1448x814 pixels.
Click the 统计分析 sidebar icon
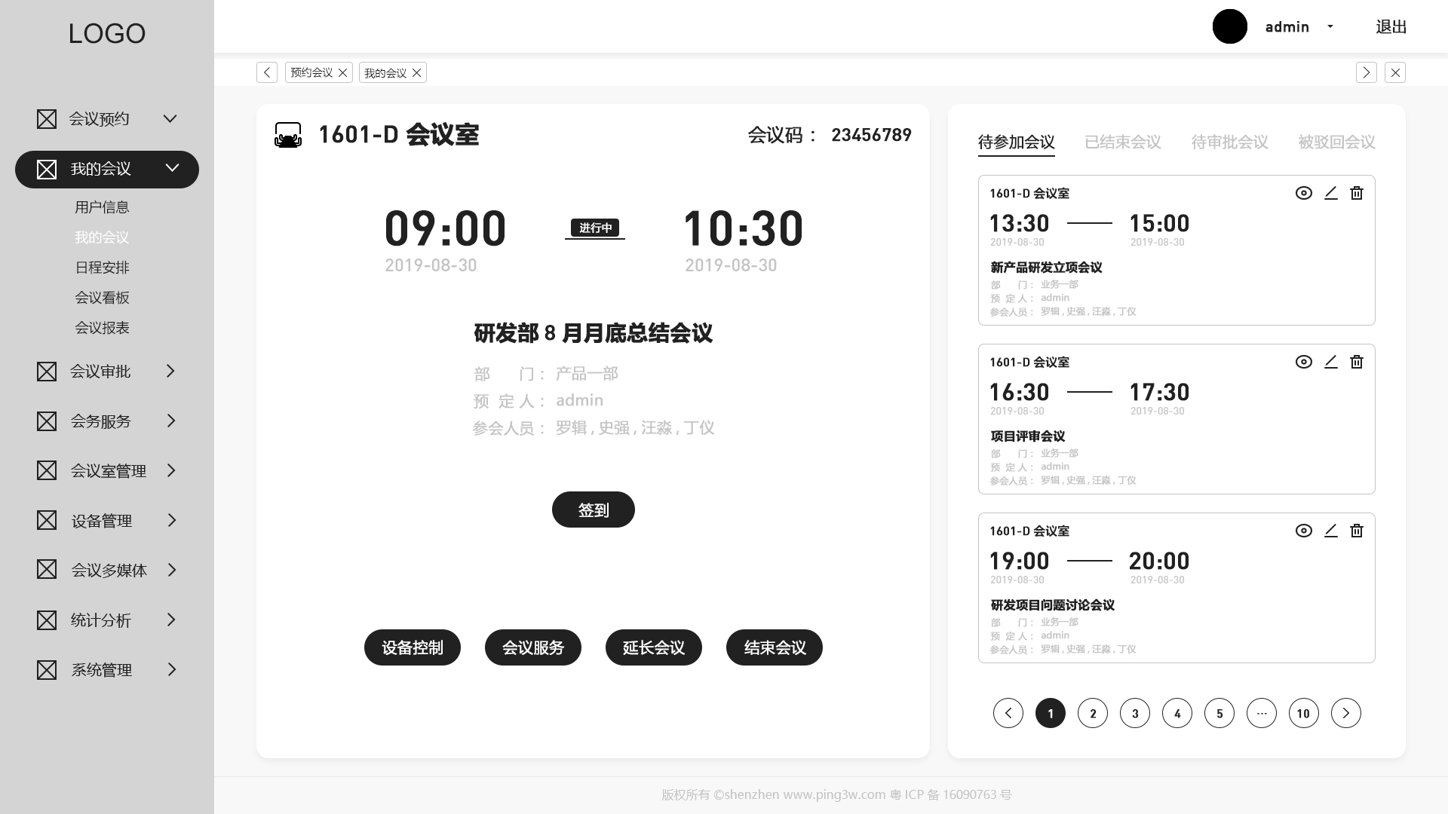tap(47, 620)
